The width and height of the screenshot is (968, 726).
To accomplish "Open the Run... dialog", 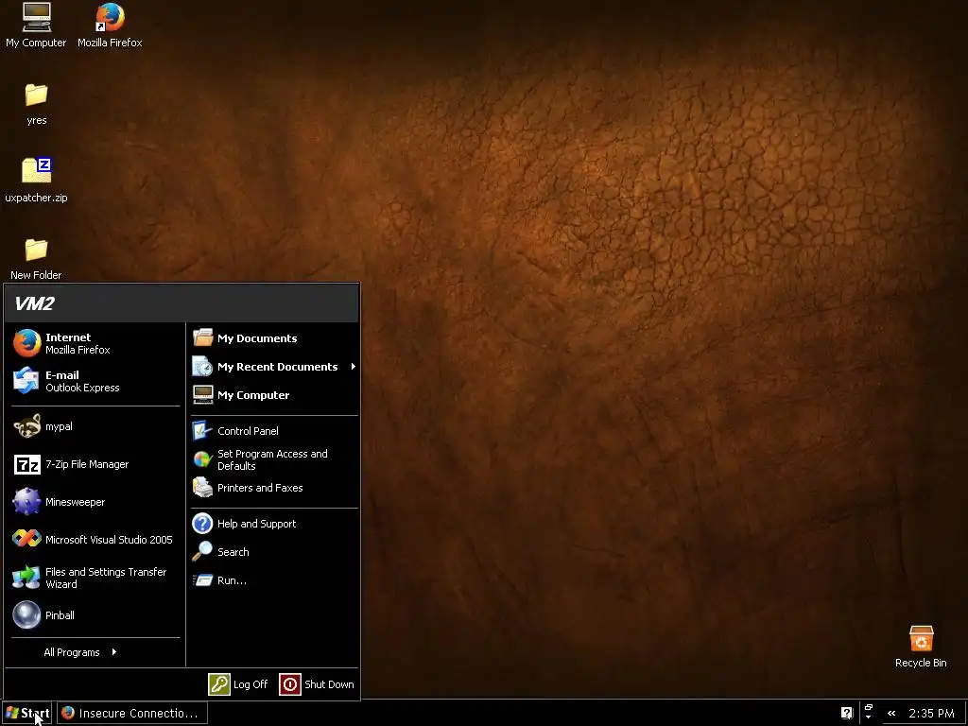I will tap(274, 580).
